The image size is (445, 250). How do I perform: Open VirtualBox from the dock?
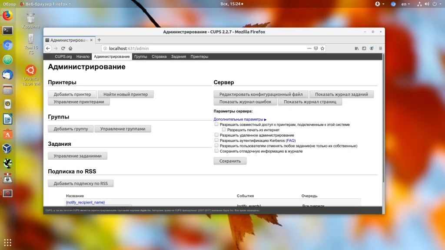tap(8, 148)
